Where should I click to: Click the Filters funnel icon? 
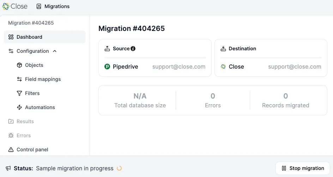(x=19, y=93)
